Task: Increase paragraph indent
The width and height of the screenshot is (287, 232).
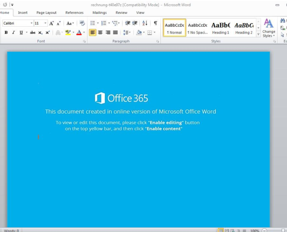Action: (135, 23)
